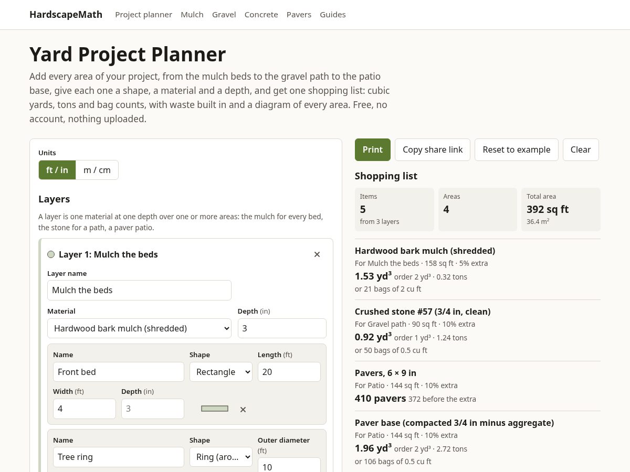Click the Layer 1 Depth input
This screenshot has width=630, height=472.
pyautogui.click(x=282, y=328)
